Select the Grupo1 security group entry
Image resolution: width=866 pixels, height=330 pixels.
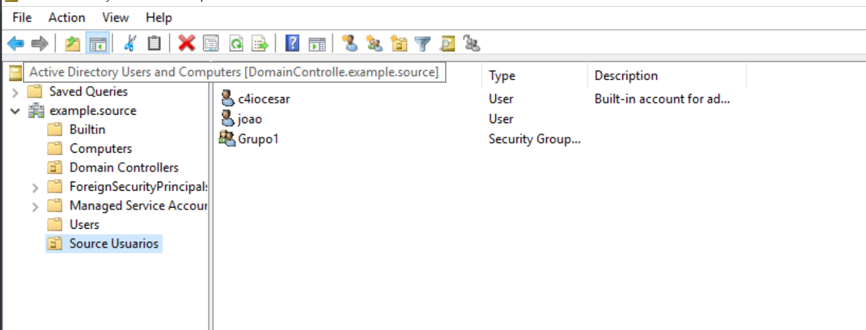click(x=258, y=139)
